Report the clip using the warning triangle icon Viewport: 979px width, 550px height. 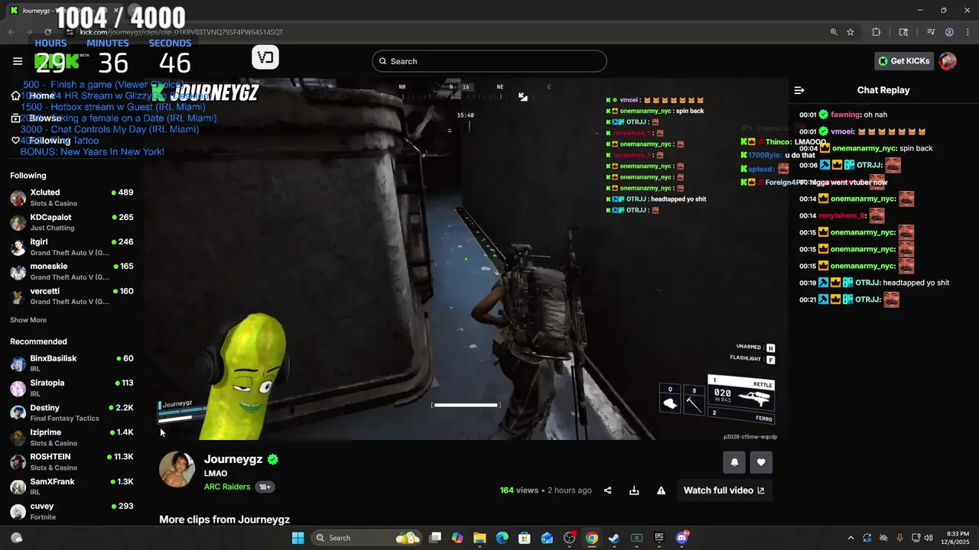click(661, 490)
